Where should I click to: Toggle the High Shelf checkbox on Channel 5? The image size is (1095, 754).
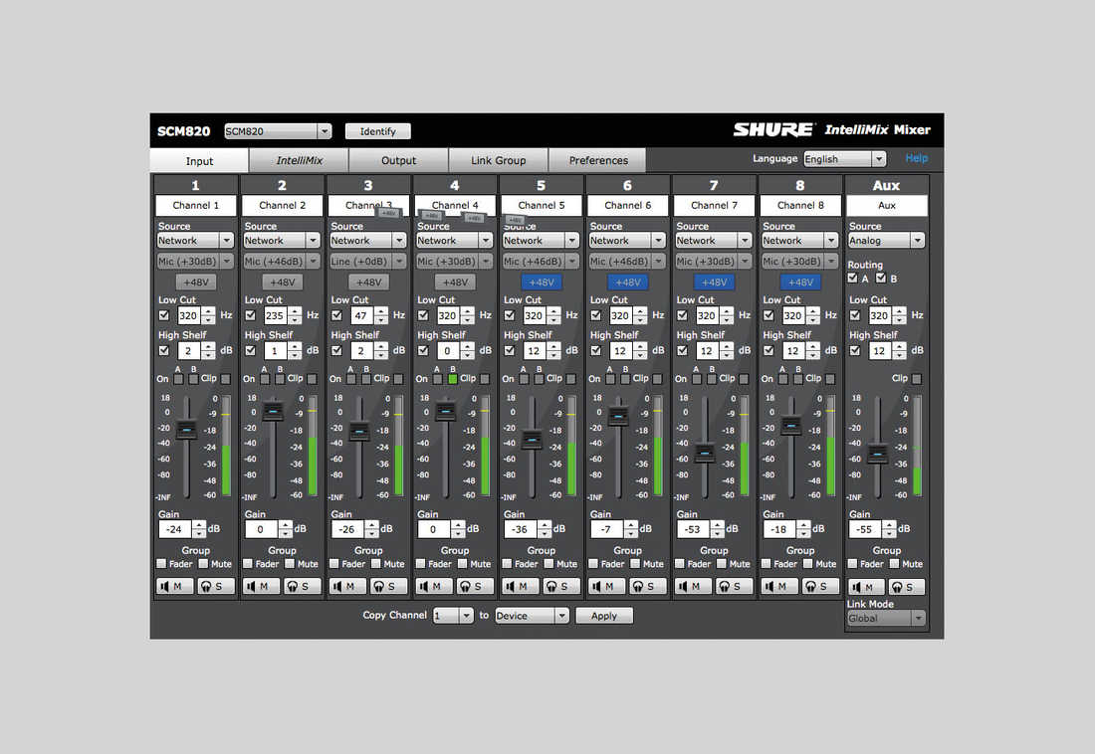pyautogui.click(x=509, y=351)
